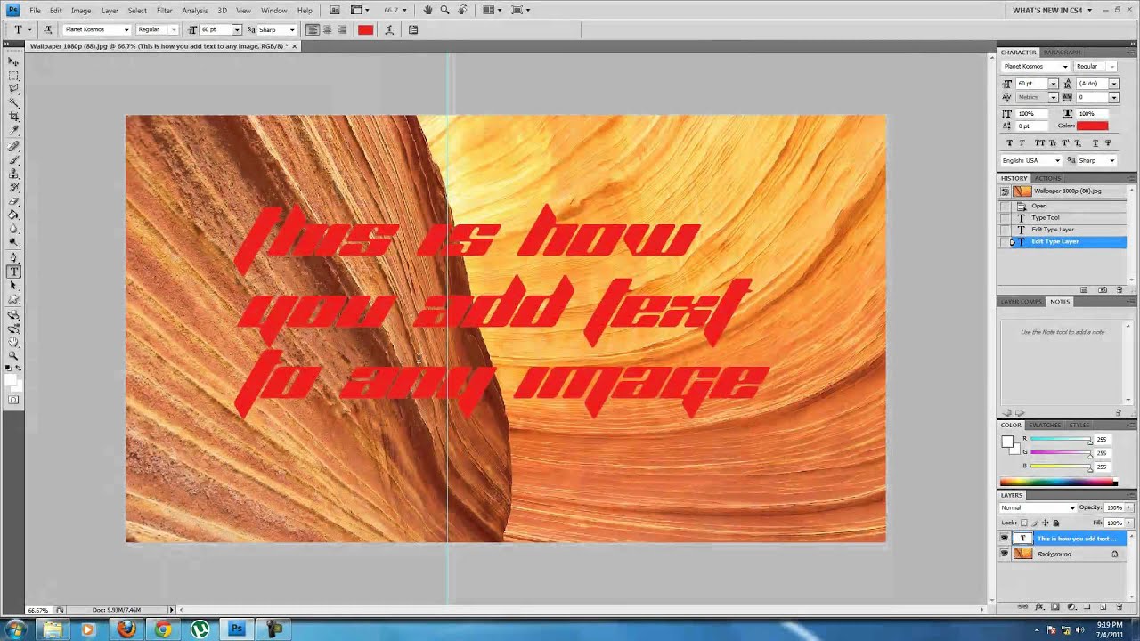Click the Hand tool in top bar
Viewport: 1140px width, 641px height.
pyautogui.click(x=428, y=10)
